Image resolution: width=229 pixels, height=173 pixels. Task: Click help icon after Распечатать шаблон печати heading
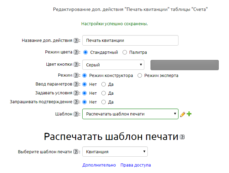point(183,137)
